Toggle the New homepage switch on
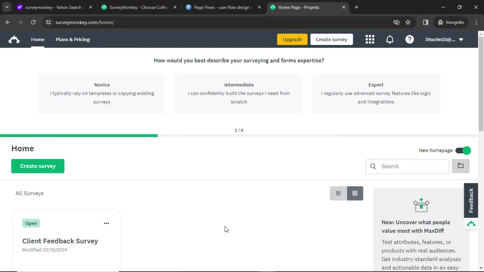The height and width of the screenshot is (272, 484). coord(463,150)
